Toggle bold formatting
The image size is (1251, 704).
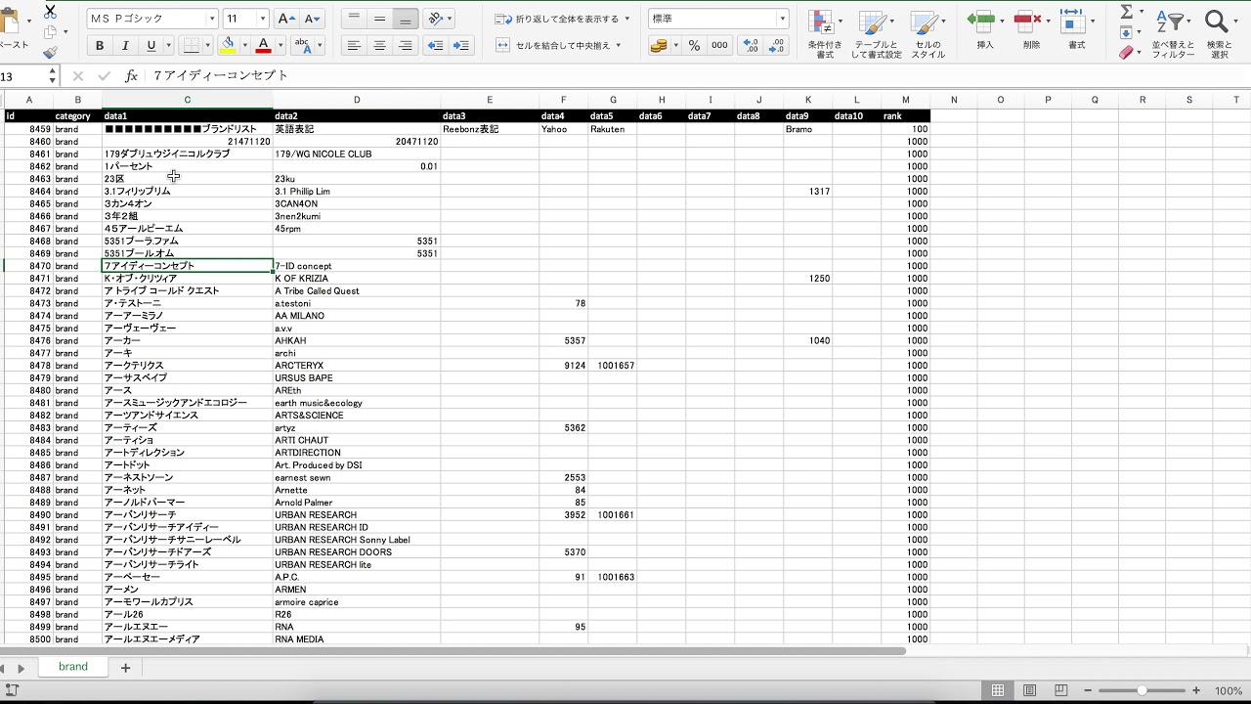click(100, 46)
